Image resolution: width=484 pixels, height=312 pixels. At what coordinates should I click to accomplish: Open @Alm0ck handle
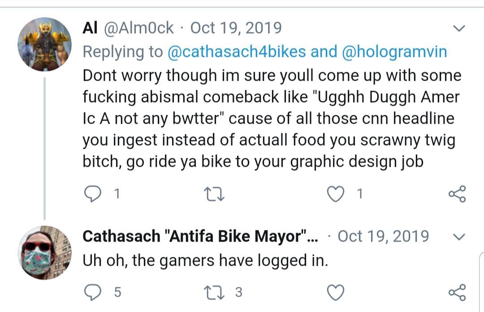tap(139, 28)
